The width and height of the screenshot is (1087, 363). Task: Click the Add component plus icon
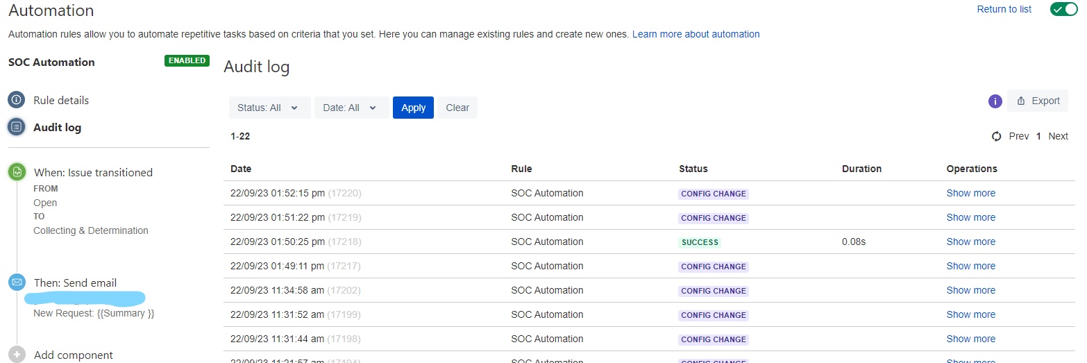pos(17,354)
